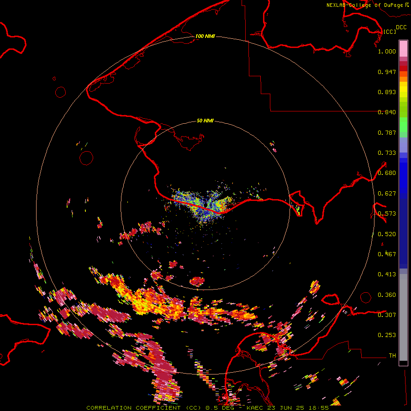Click the 0.413 scale value
The height and width of the screenshot is (411, 411).
(387, 274)
